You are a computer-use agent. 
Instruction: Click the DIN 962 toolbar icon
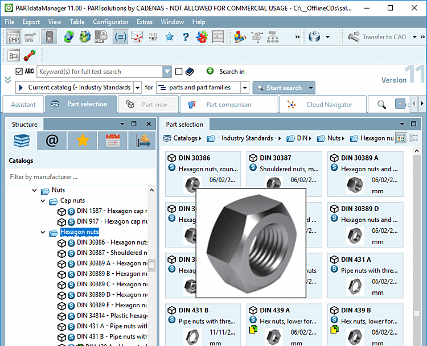point(153,37)
